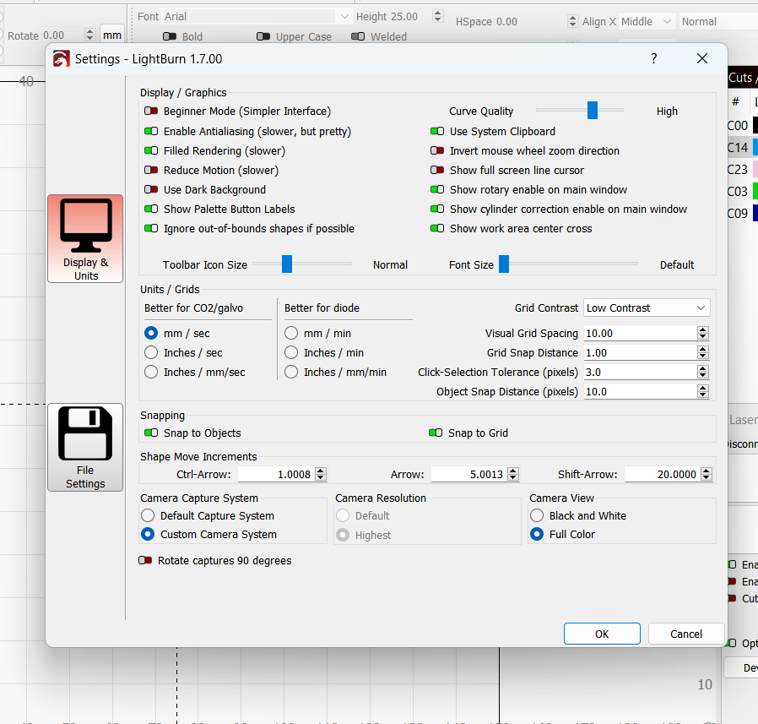
Task: Click the Grid Snap Distance field
Action: 640,352
